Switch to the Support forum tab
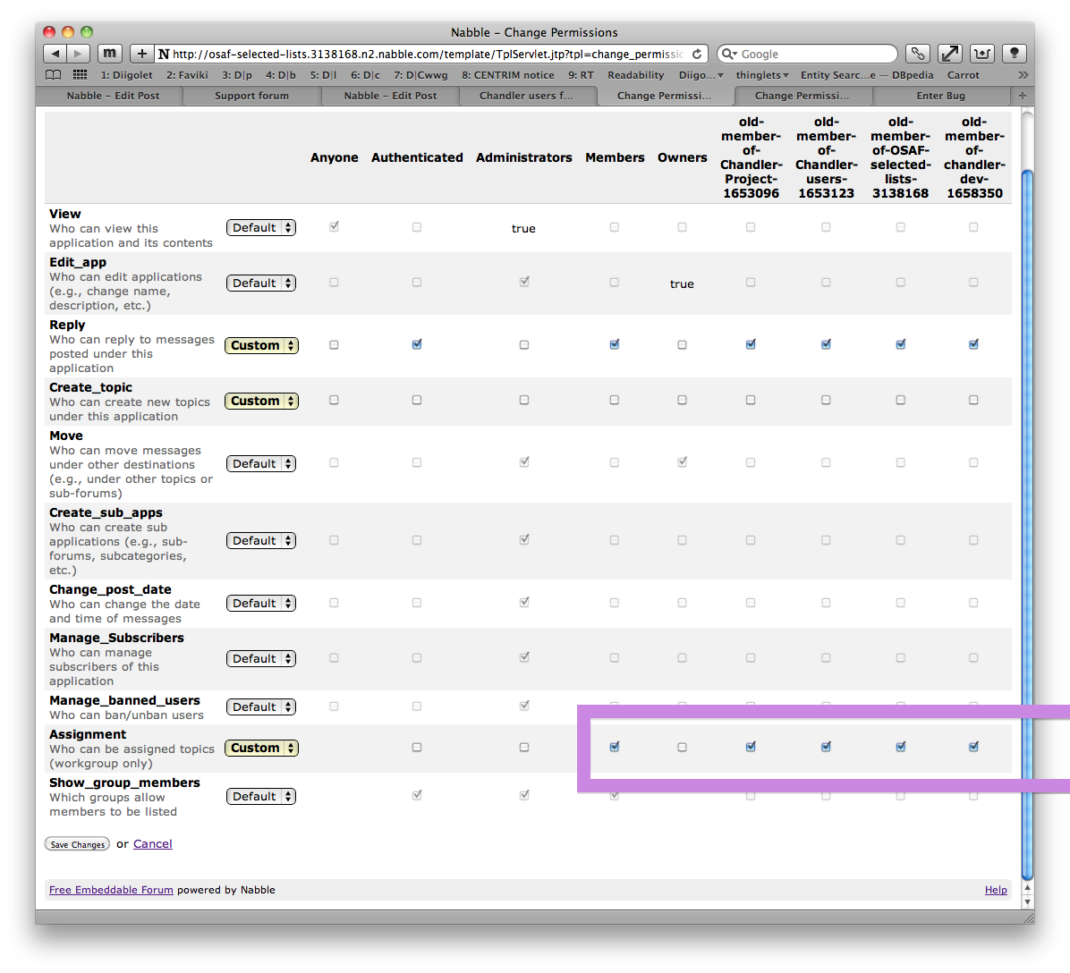Viewport: 1070px width, 973px height. pyautogui.click(x=251, y=96)
